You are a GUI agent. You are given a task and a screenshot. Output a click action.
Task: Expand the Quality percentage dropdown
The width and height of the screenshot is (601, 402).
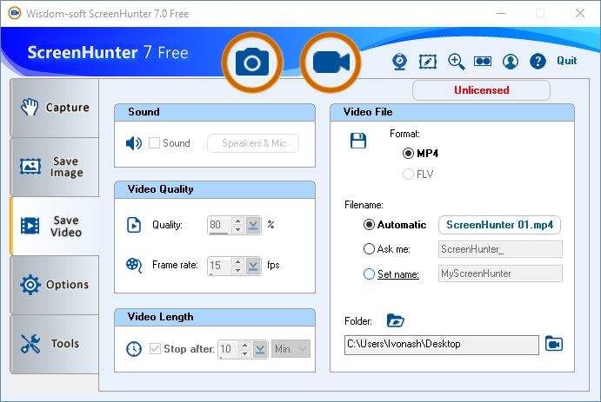253,225
